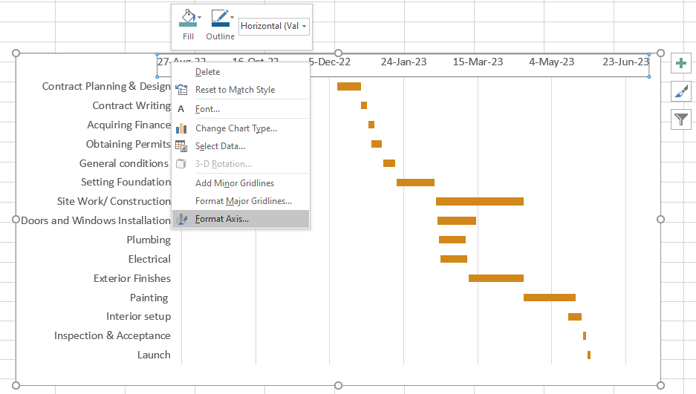Open Chart Styles paintbrush button
Screen dimensions: 696x394
[x=681, y=91]
